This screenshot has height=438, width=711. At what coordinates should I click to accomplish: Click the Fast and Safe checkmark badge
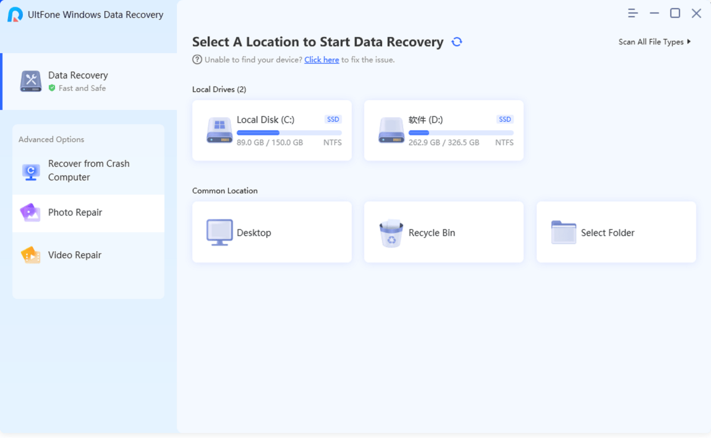[x=51, y=88]
